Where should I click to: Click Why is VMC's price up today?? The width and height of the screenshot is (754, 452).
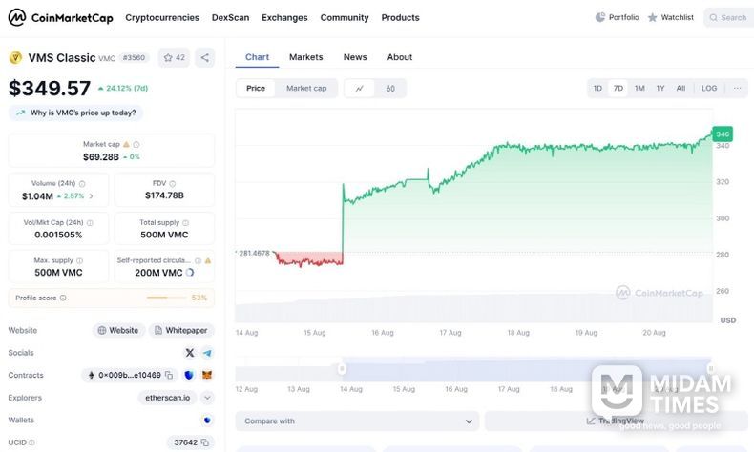click(76, 113)
